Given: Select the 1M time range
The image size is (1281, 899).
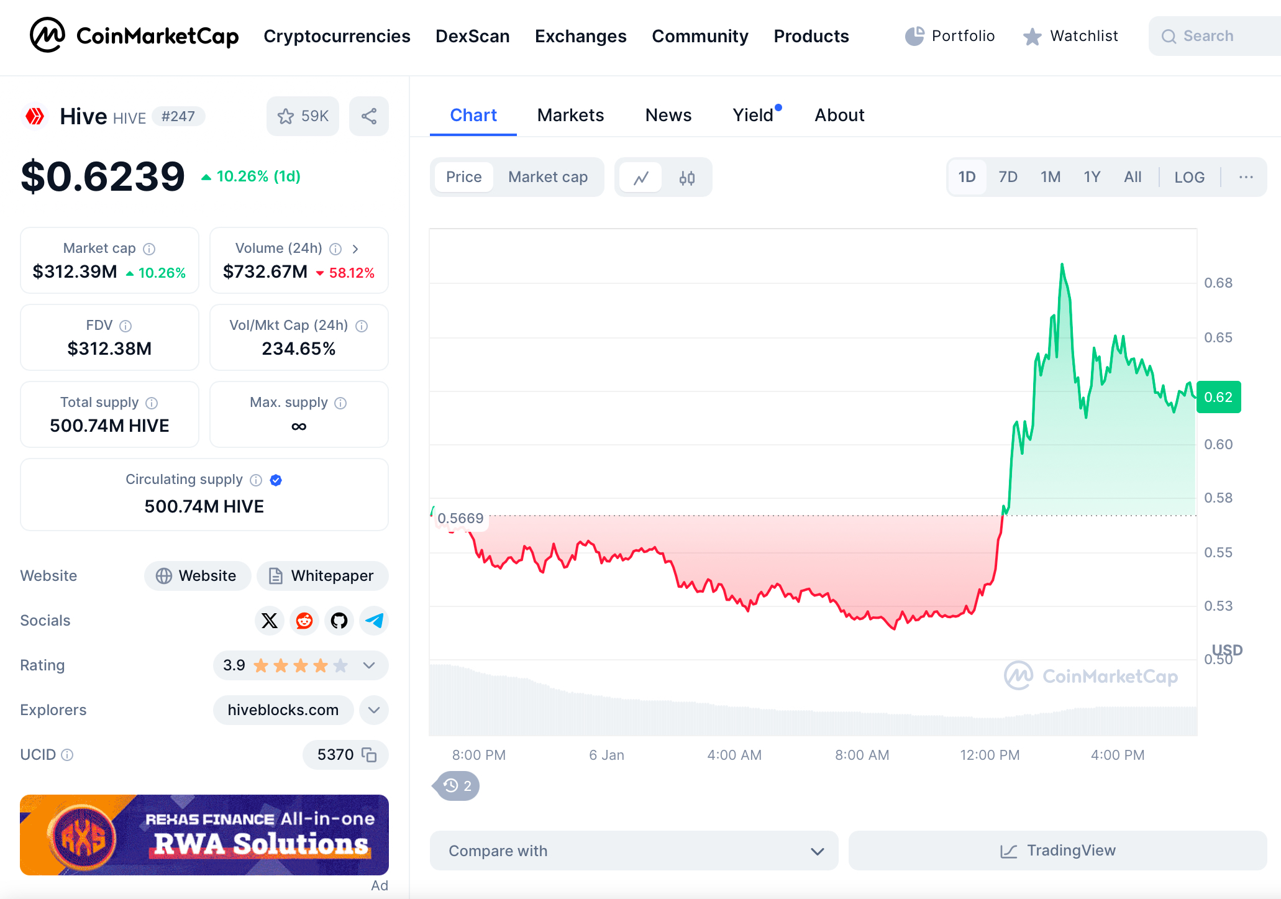Looking at the screenshot, I should click(1051, 177).
